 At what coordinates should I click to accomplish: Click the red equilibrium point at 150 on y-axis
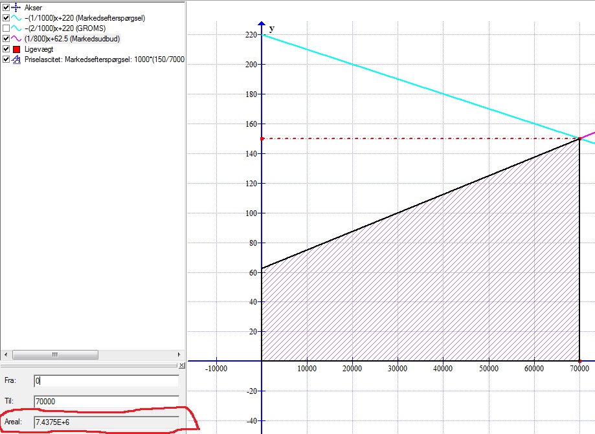point(262,138)
